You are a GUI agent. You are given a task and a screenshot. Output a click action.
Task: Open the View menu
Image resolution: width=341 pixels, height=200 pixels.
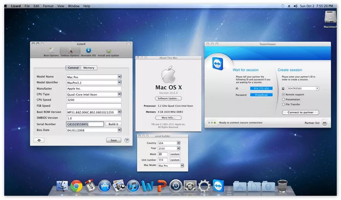[x=61, y=6]
